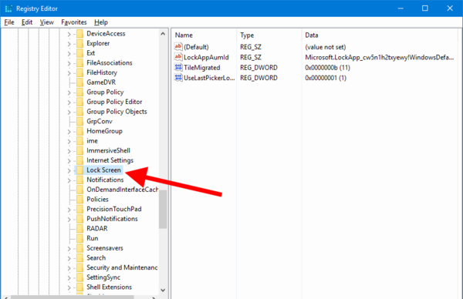Click the string icon next to (Default)

[178, 46]
